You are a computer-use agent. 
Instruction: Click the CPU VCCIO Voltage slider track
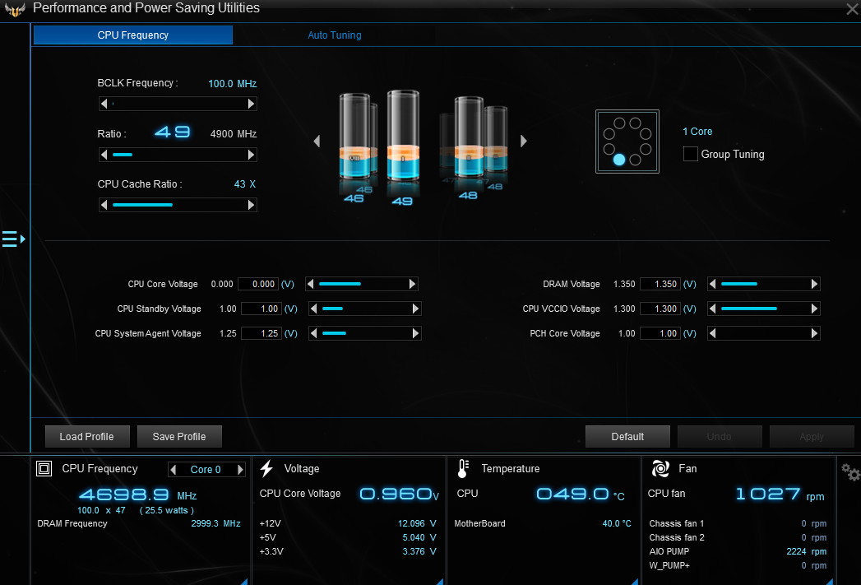763,309
